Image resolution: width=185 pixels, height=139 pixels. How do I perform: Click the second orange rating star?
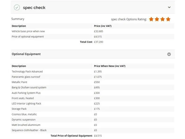point(157,19)
